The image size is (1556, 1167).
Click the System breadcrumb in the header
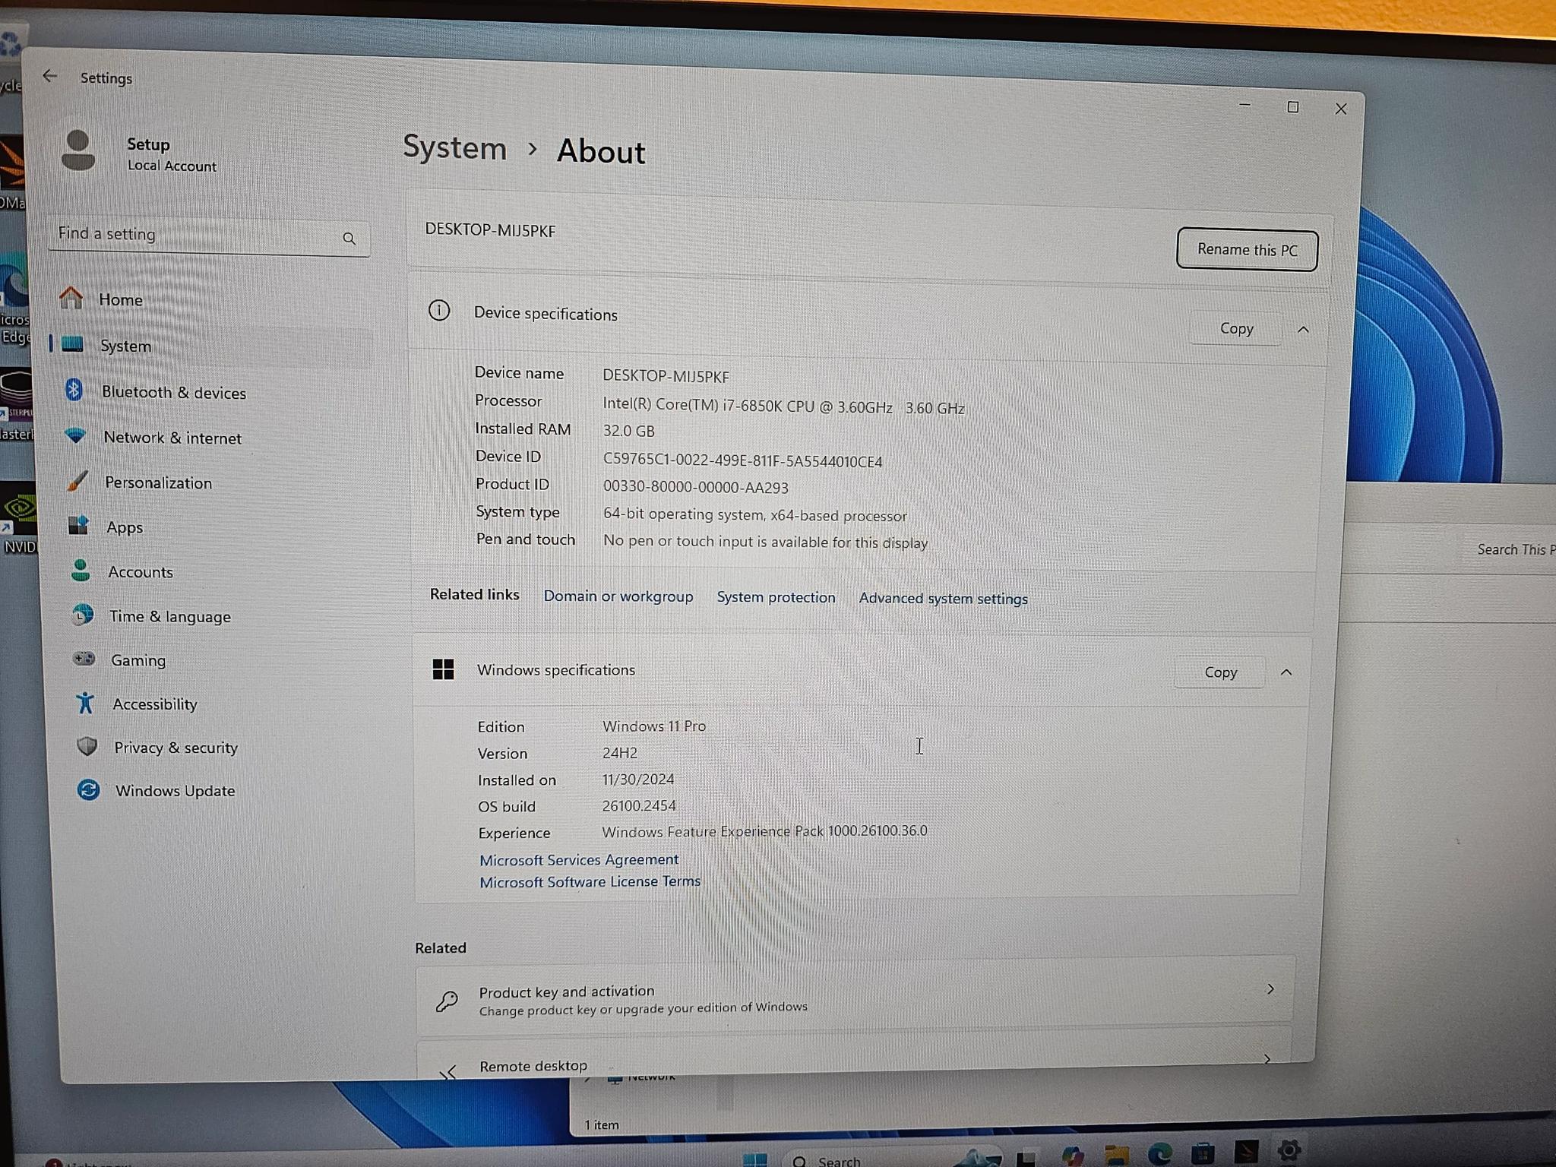point(454,147)
